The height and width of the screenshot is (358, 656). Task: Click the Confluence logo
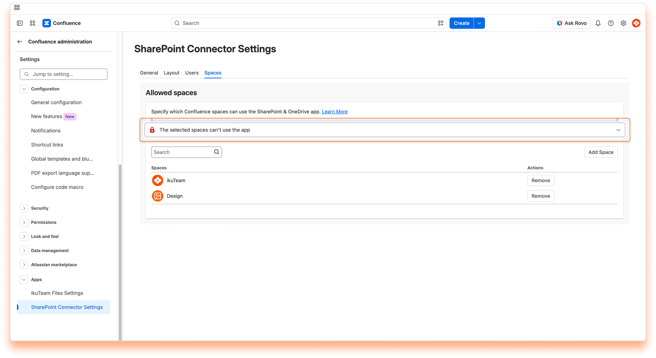(46, 23)
